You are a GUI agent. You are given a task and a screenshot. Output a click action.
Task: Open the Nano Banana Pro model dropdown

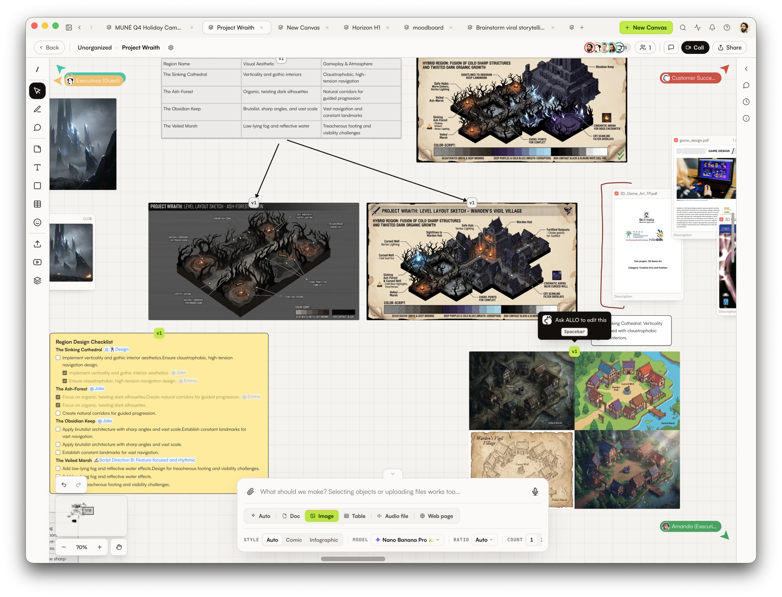(x=407, y=540)
